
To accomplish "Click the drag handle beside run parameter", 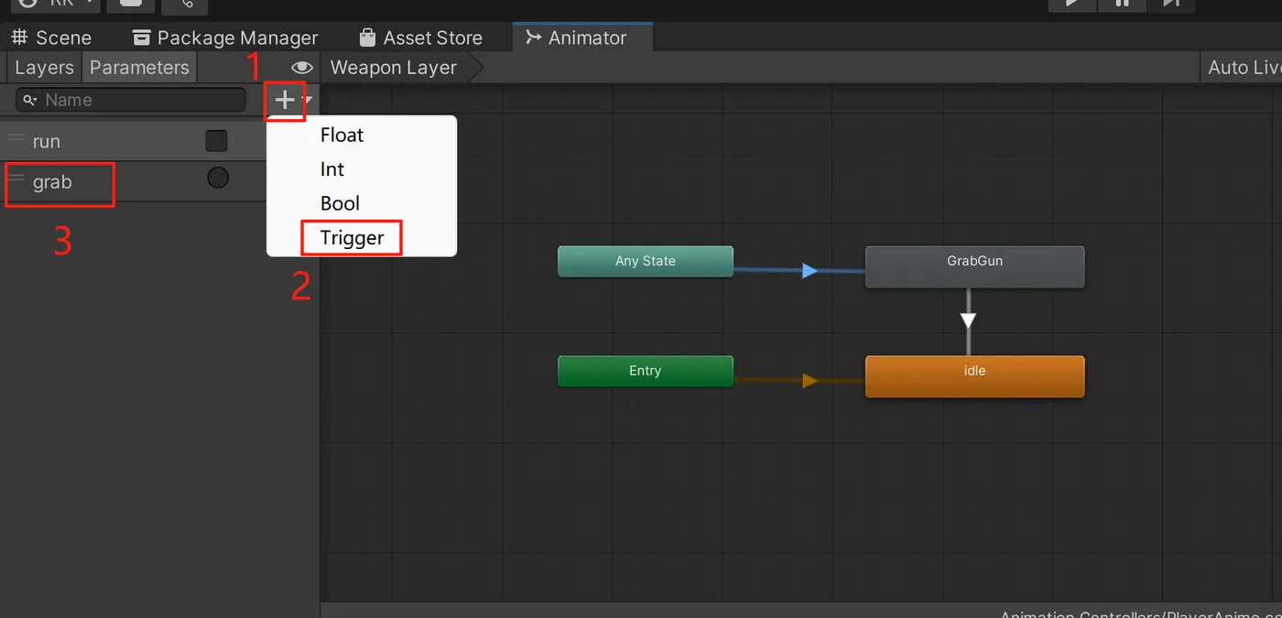I will point(16,139).
